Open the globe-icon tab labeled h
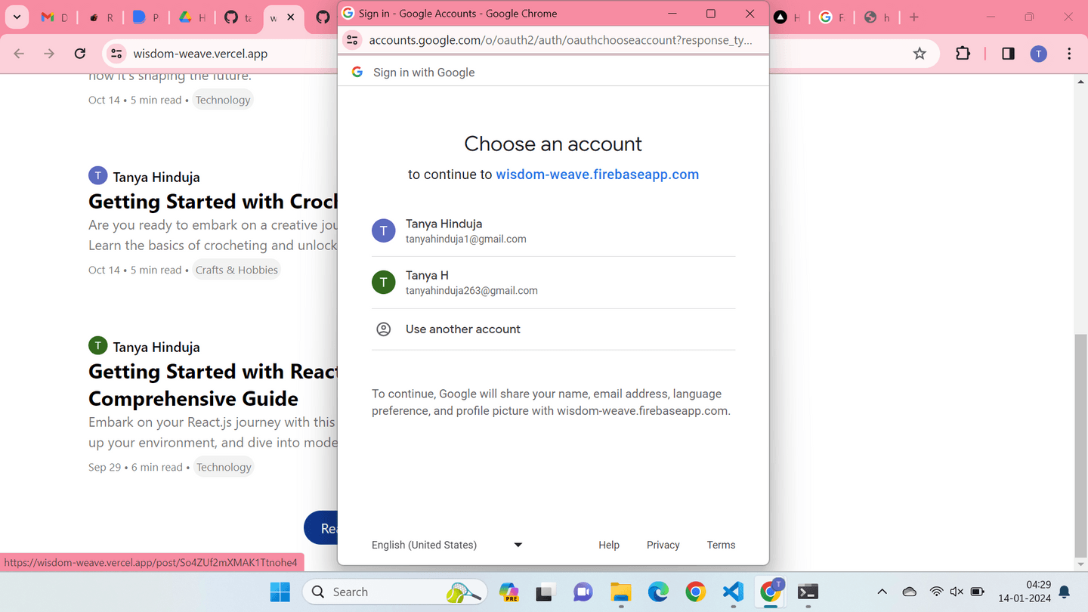This screenshot has height=612, width=1088. point(877,17)
